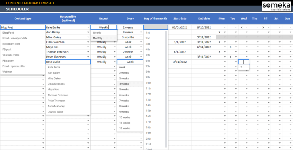This screenshot has height=150, width=293.
Task: Click the Blog Post content type input
Action: (23, 27)
